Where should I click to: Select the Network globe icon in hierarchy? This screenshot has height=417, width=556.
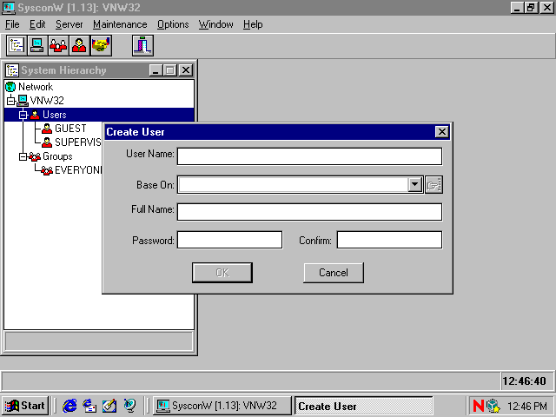pyautogui.click(x=10, y=87)
